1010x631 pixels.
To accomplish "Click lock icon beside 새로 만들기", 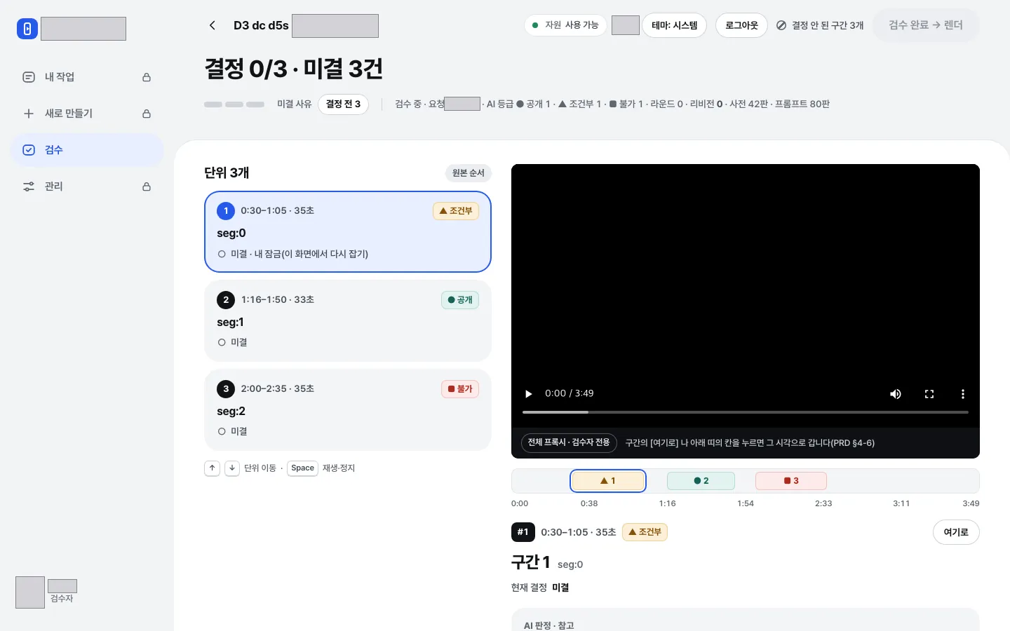I will [147, 114].
